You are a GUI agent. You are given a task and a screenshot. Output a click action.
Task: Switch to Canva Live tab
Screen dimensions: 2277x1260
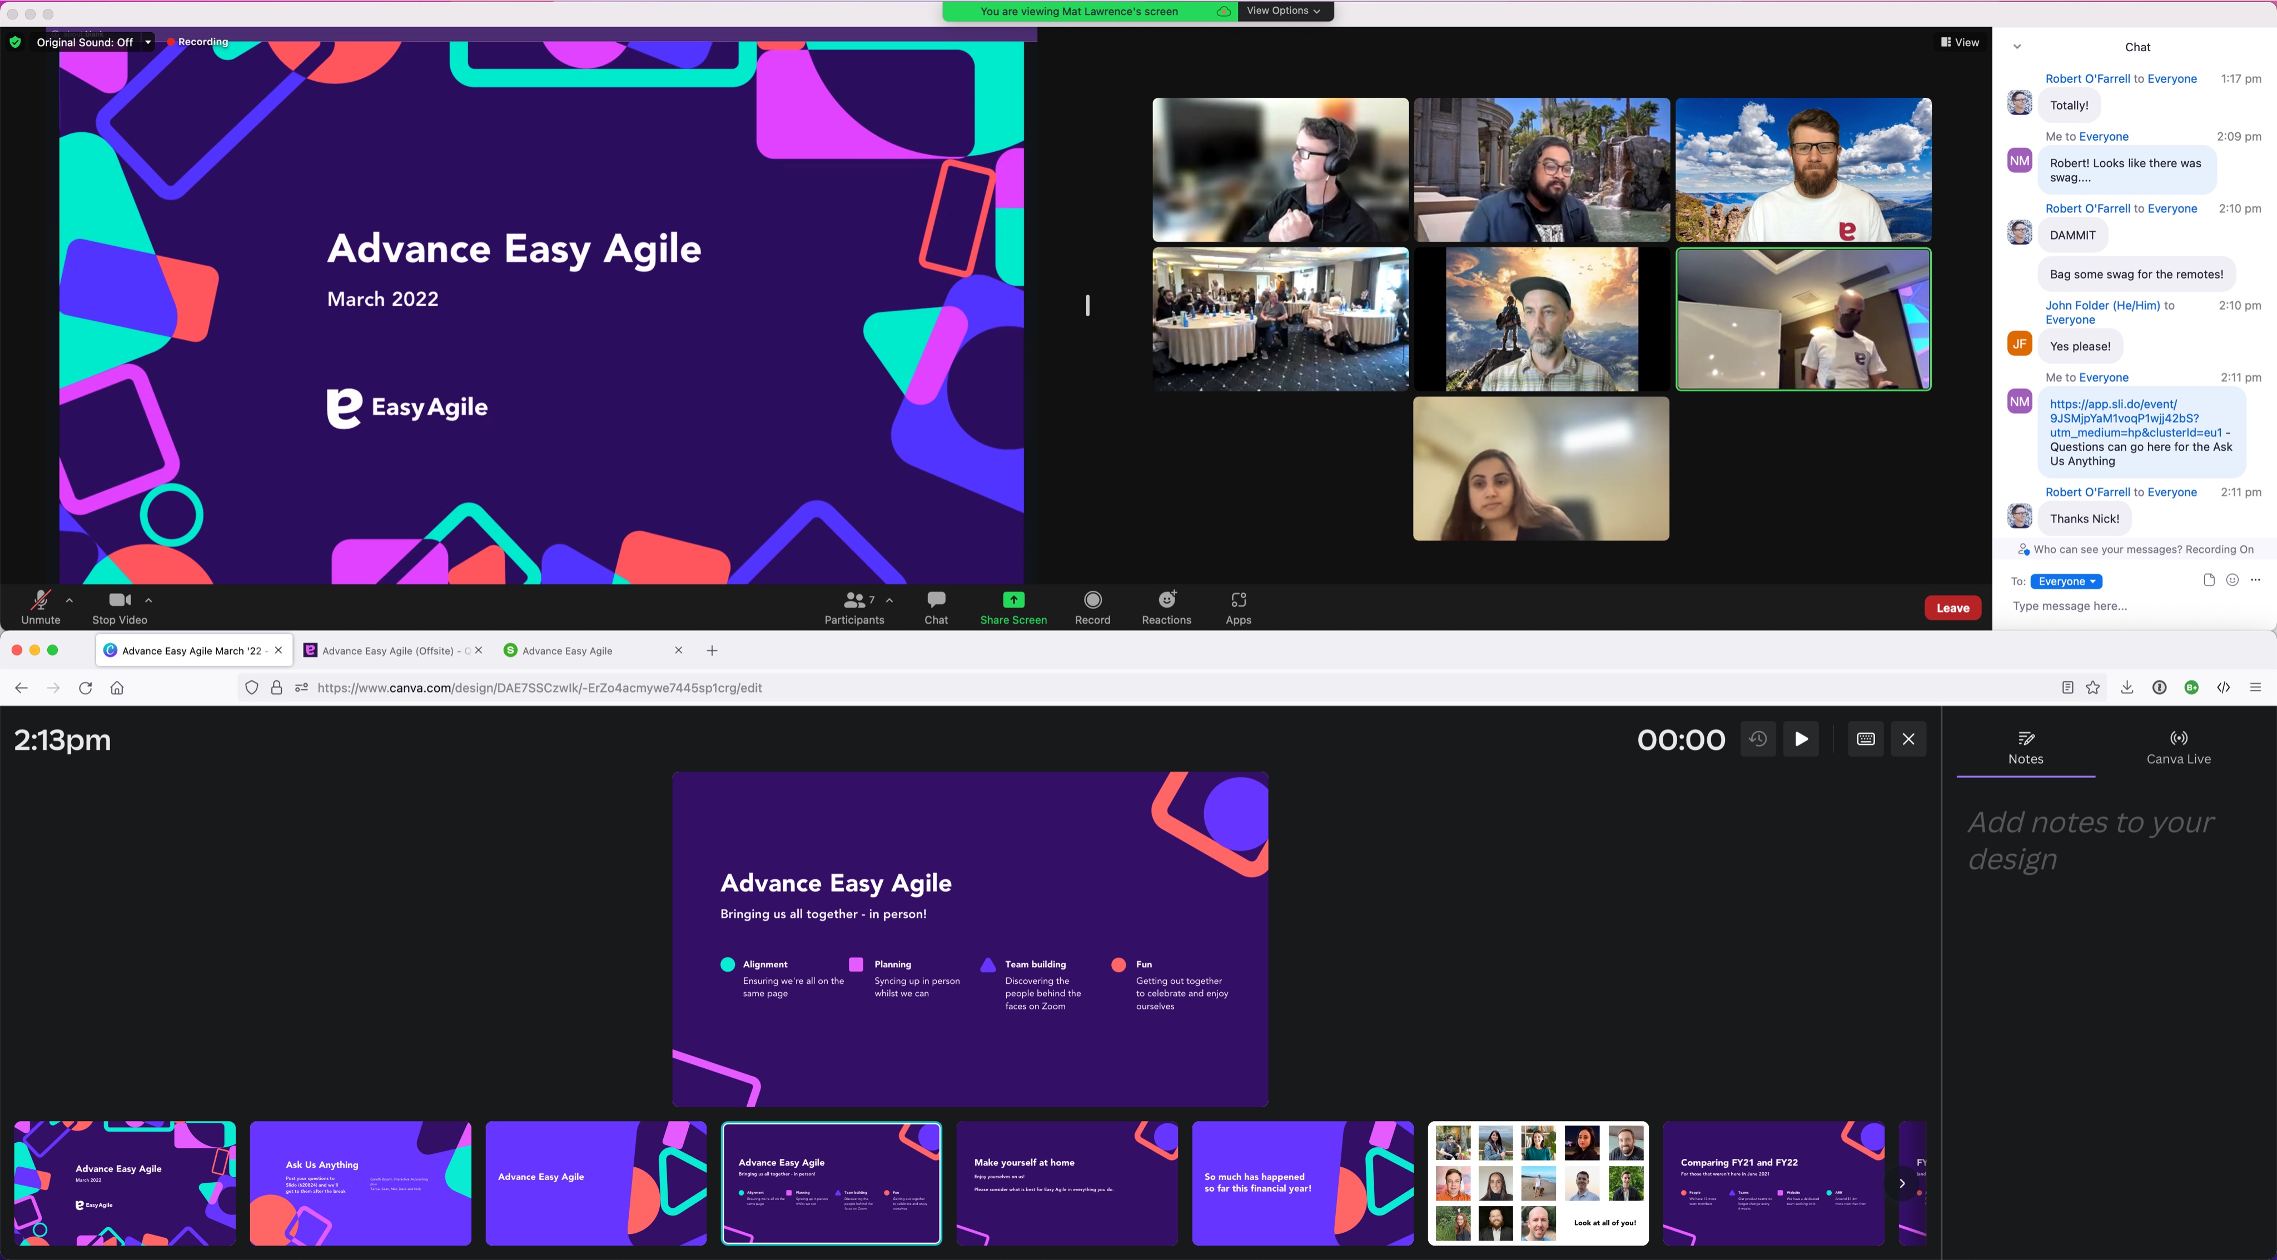[2178, 748]
